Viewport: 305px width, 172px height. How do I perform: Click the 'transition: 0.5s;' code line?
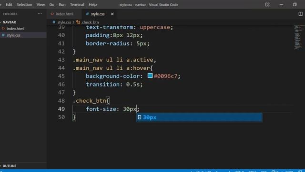click(114, 85)
